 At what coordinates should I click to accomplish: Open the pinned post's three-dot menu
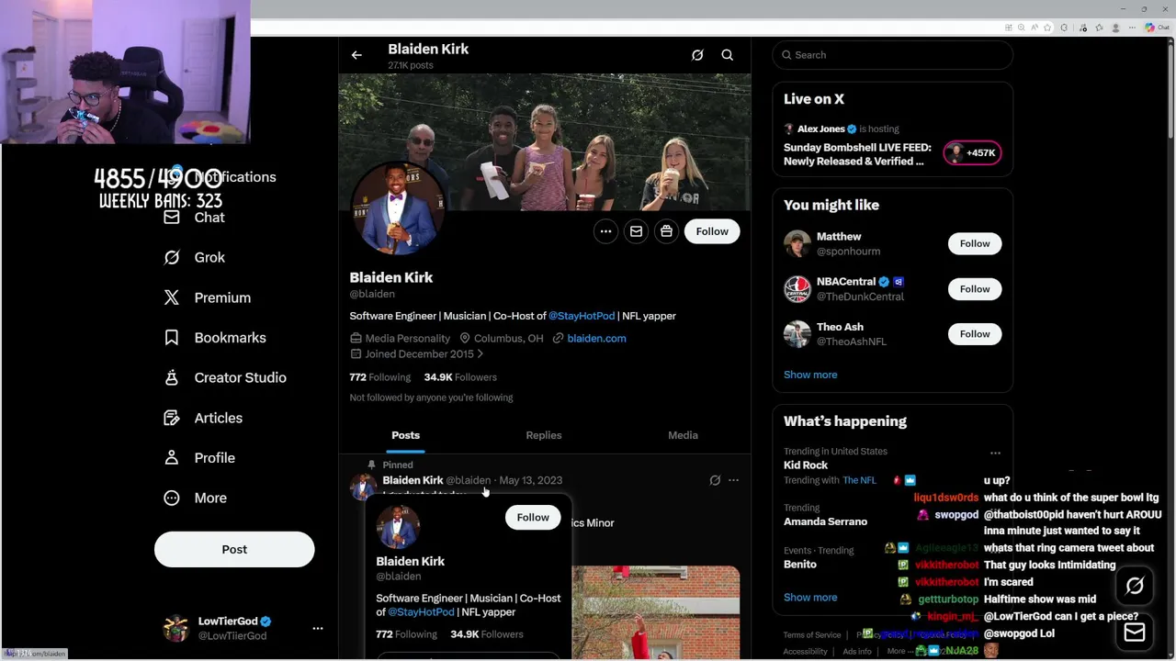tap(733, 480)
